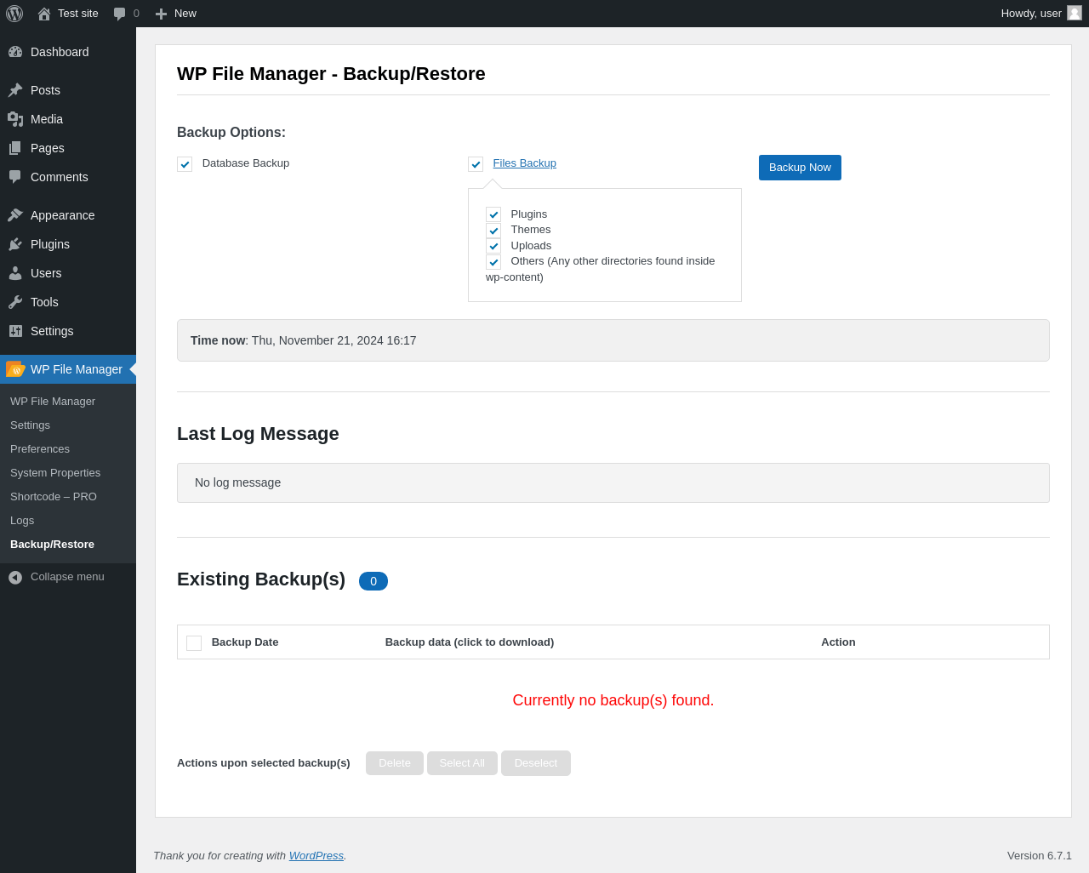Toggle the Themes backup checkbox
Viewport: 1089px width, 873px height.
pos(493,231)
